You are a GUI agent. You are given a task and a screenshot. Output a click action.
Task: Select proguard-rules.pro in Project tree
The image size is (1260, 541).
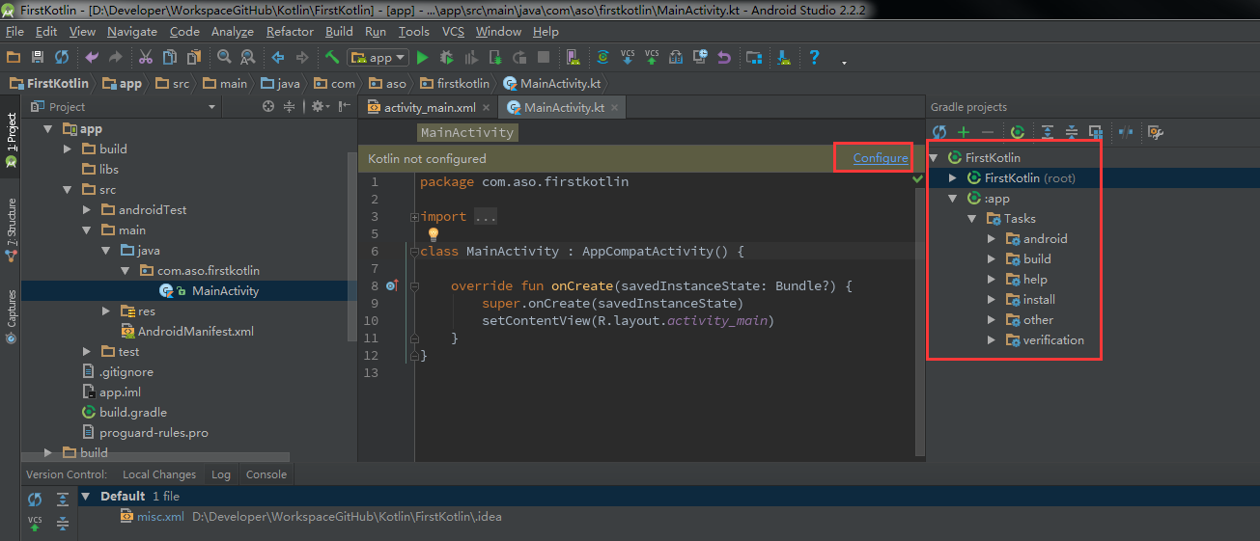tap(145, 433)
